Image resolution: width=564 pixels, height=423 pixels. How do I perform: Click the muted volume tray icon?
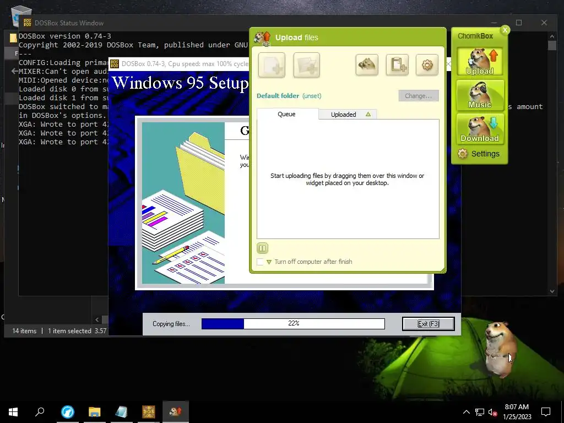point(492,412)
